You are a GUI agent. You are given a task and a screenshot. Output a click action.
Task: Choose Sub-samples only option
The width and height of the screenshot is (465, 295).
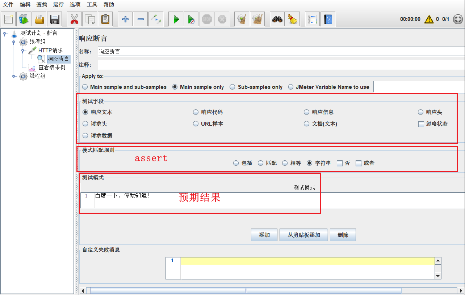pos(233,87)
